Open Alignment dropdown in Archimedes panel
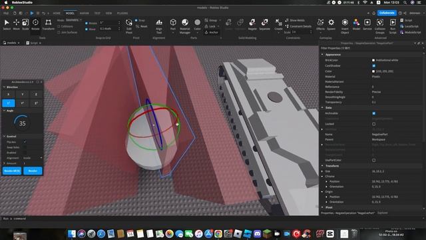Viewport: 426px width, 240px height. tap(33, 158)
